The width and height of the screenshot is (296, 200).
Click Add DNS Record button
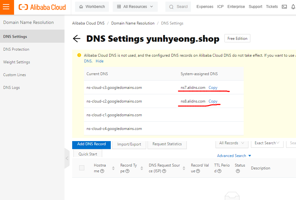[91, 144]
